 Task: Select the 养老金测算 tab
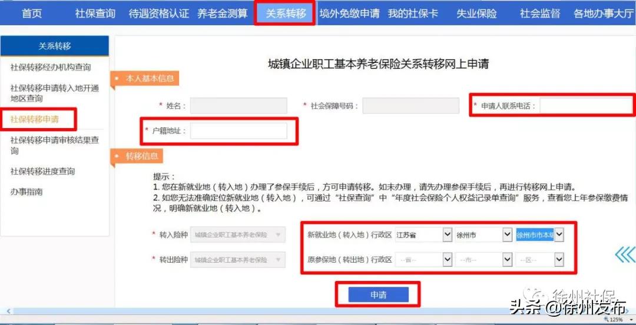(222, 14)
